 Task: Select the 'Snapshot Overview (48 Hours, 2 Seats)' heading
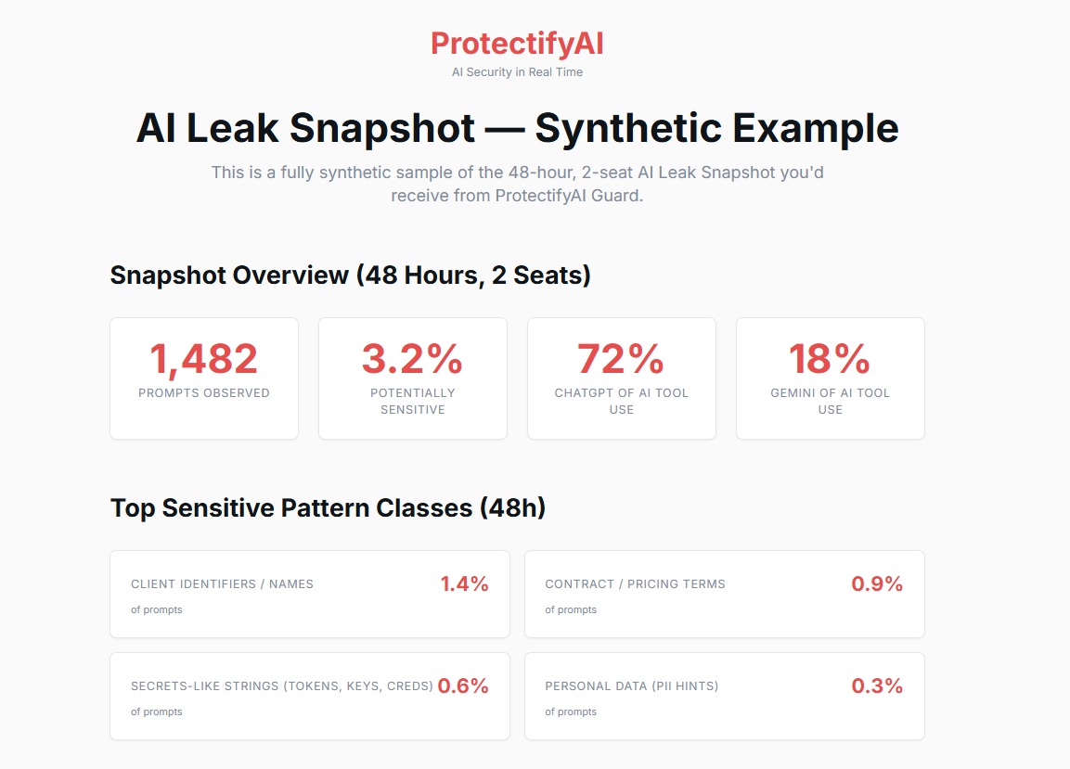tap(350, 276)
